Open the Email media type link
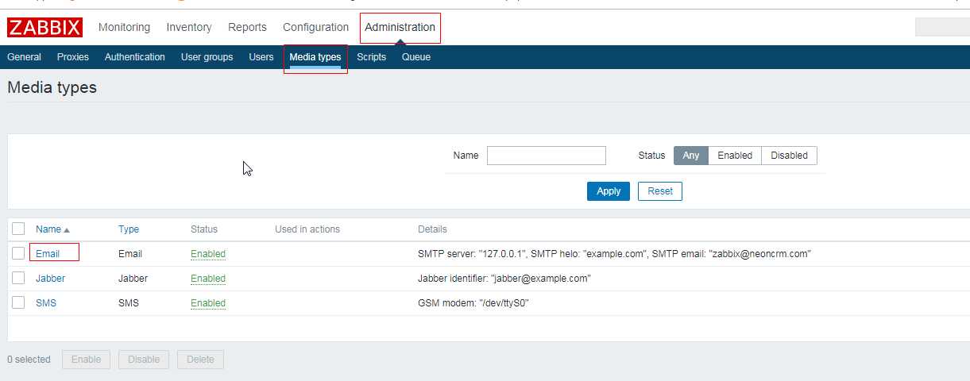 [48, 254]
